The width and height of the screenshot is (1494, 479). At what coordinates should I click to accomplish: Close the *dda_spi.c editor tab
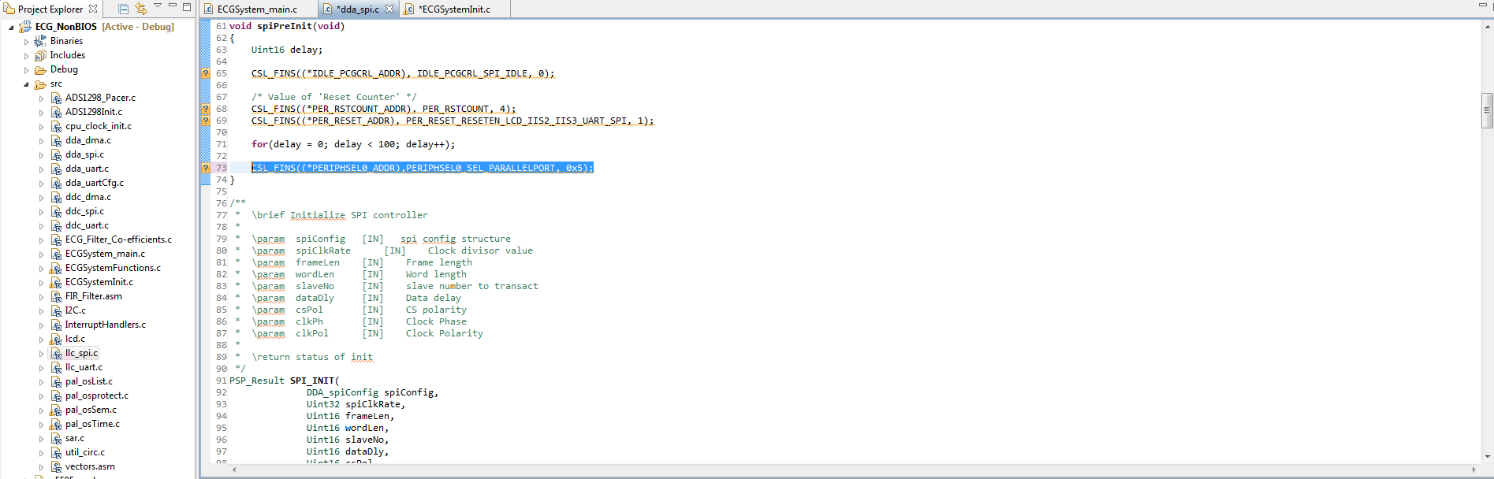tap(389, 9)
